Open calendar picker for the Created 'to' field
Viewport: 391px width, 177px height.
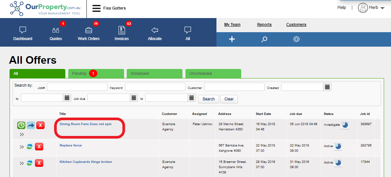click(x=67, y=98)
